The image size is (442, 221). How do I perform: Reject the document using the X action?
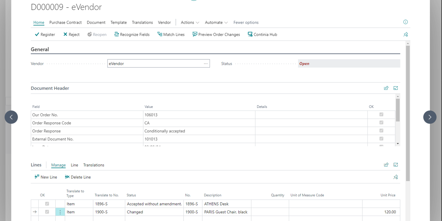coord(71,35)
